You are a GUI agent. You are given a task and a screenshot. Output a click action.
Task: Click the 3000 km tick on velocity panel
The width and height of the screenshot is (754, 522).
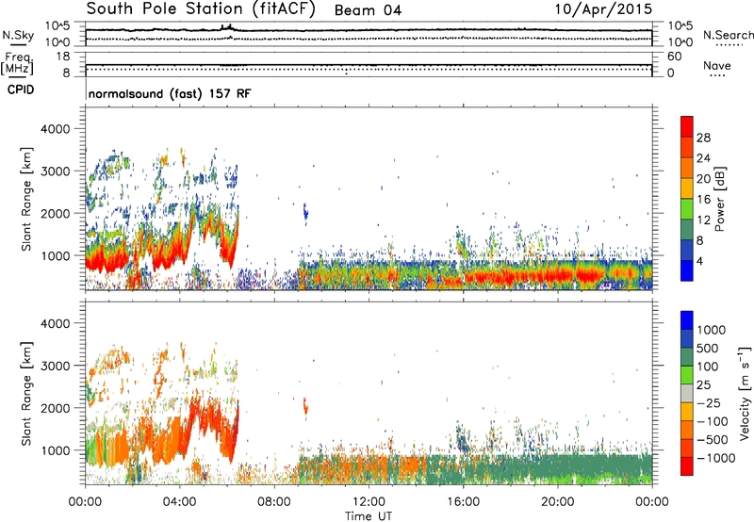click(56, 366)
